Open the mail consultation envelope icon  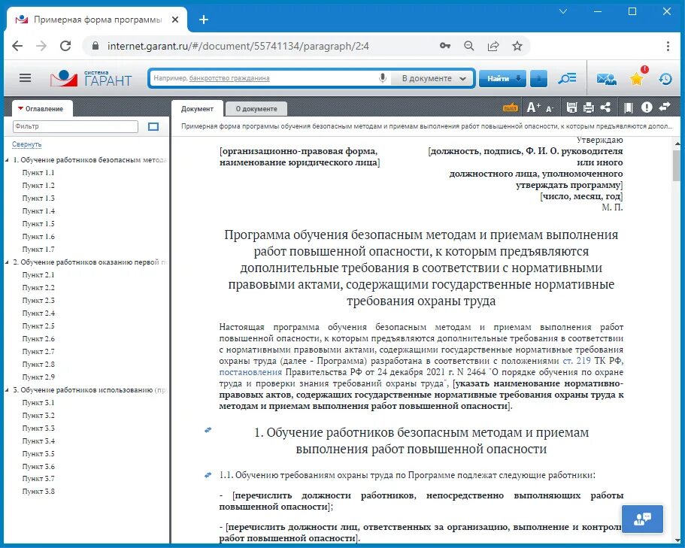pos(606,79)
